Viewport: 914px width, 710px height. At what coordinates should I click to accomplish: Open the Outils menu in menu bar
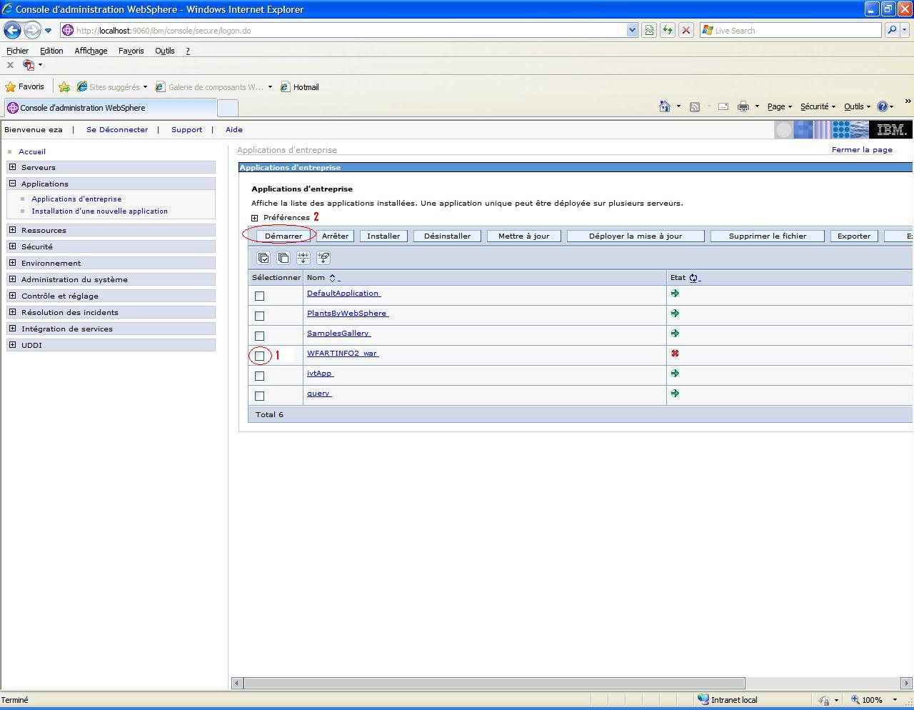point(164,51)
